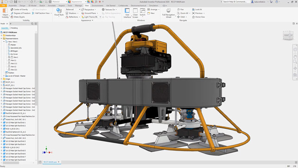This screenshot has width=298, height=168.
Task: Switch browser to Modeling view
Action: (x=14, y=28)
